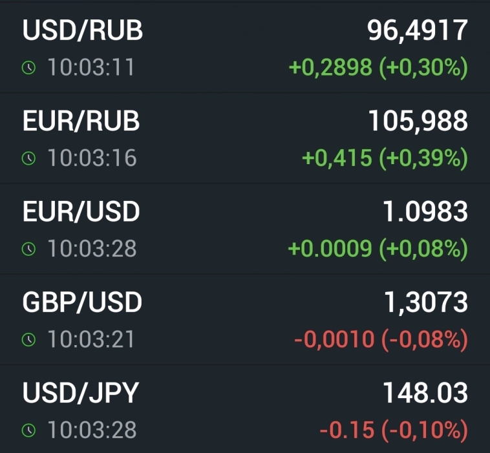Tap the GBP/USD rate 1,3073
Viewport: 490px width, 453px height.
[425, 302]
